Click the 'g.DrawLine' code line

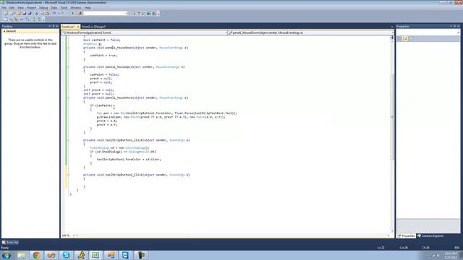click(x=161, y=117)
